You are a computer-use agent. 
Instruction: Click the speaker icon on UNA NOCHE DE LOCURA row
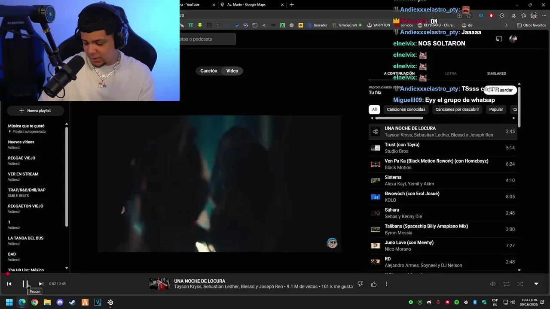[376, 132]
